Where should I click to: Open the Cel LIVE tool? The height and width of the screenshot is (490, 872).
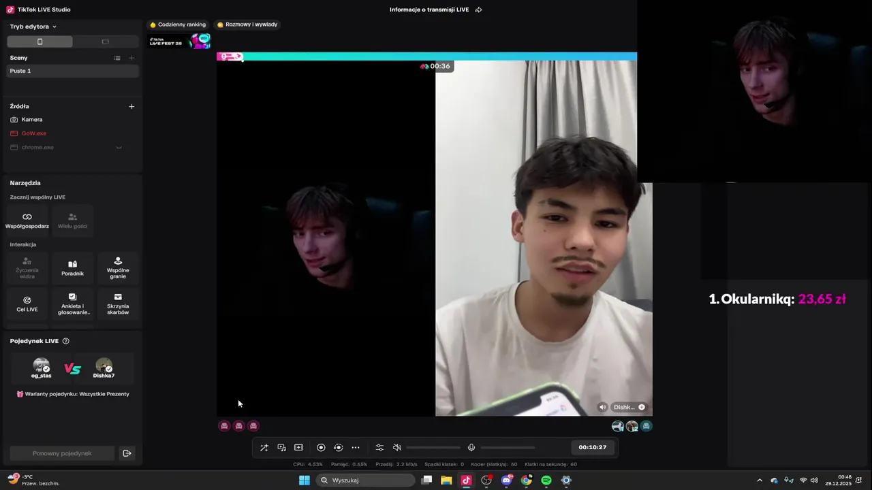click(27, 304)
